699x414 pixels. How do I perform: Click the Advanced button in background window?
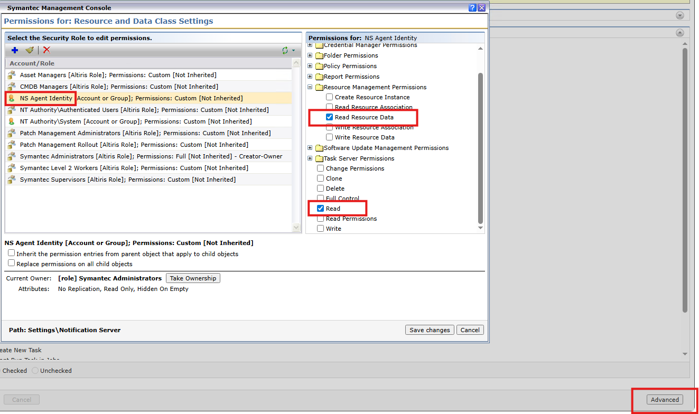click(665, 400)
